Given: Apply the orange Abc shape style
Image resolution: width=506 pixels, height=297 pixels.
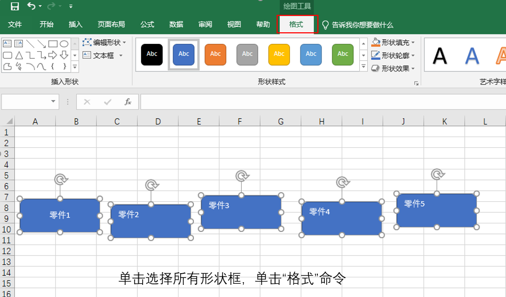Looking at the screenshot, I should click(215, 55).
